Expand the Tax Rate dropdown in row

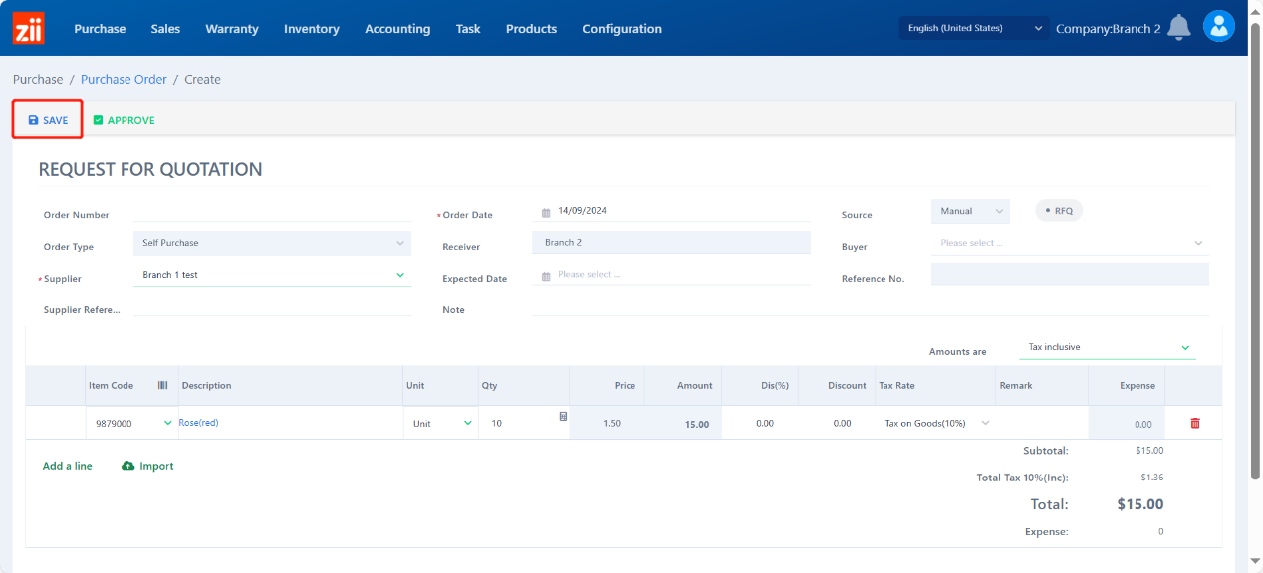coord(985,423)
